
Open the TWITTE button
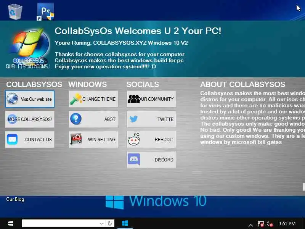coord(151,119)
